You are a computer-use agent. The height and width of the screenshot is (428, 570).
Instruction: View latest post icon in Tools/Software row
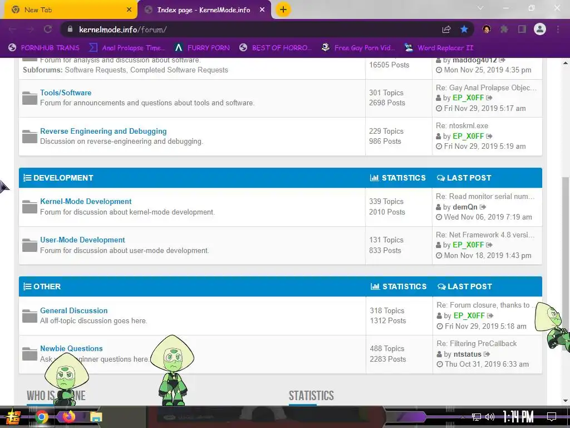[x=489, y=98]
